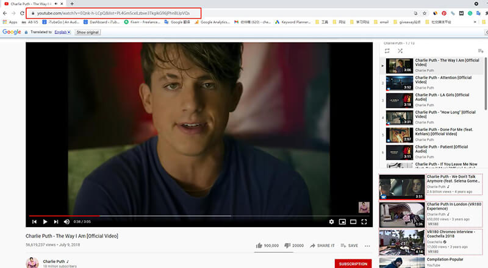Open the Apps bookmarks shortcut
This screenshot has height=268, width=488.
[x=10, y=22]
